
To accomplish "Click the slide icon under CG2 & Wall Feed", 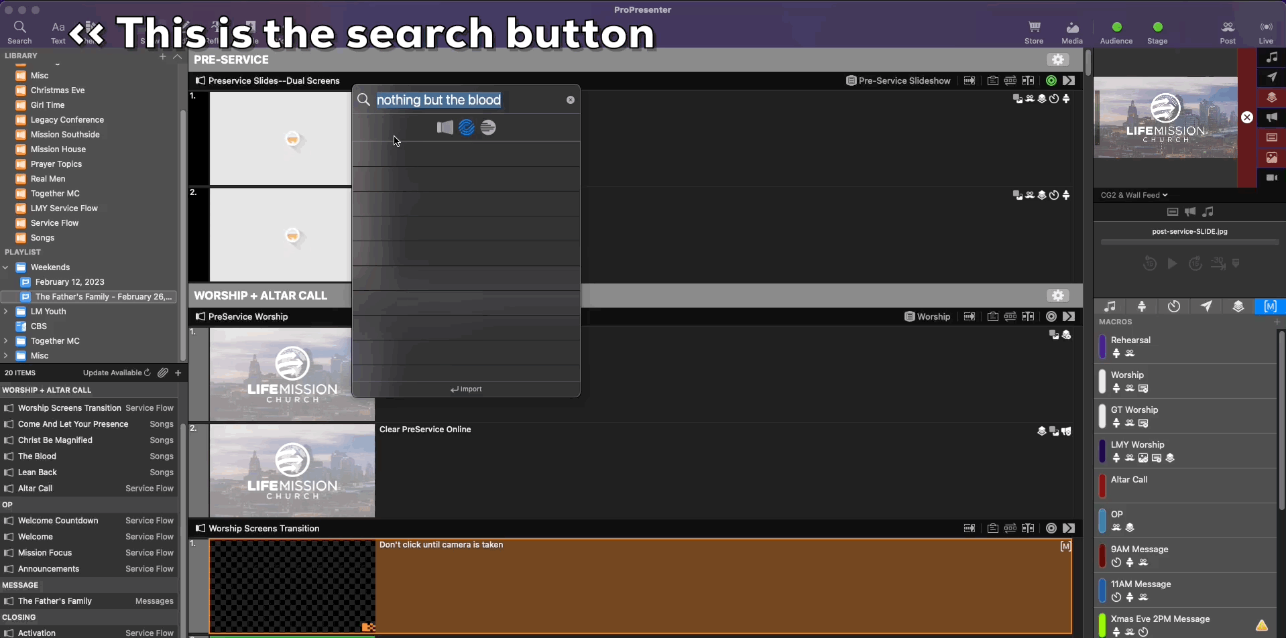I will 1173,212.
